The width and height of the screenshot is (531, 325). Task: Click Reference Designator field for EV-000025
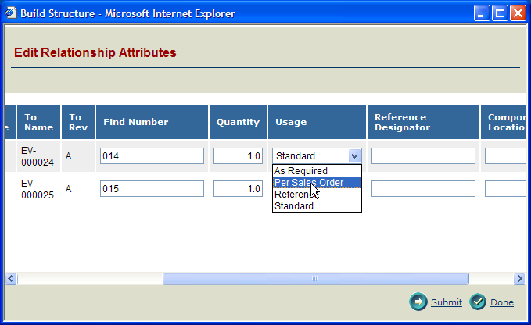click(x=423, y=189)
